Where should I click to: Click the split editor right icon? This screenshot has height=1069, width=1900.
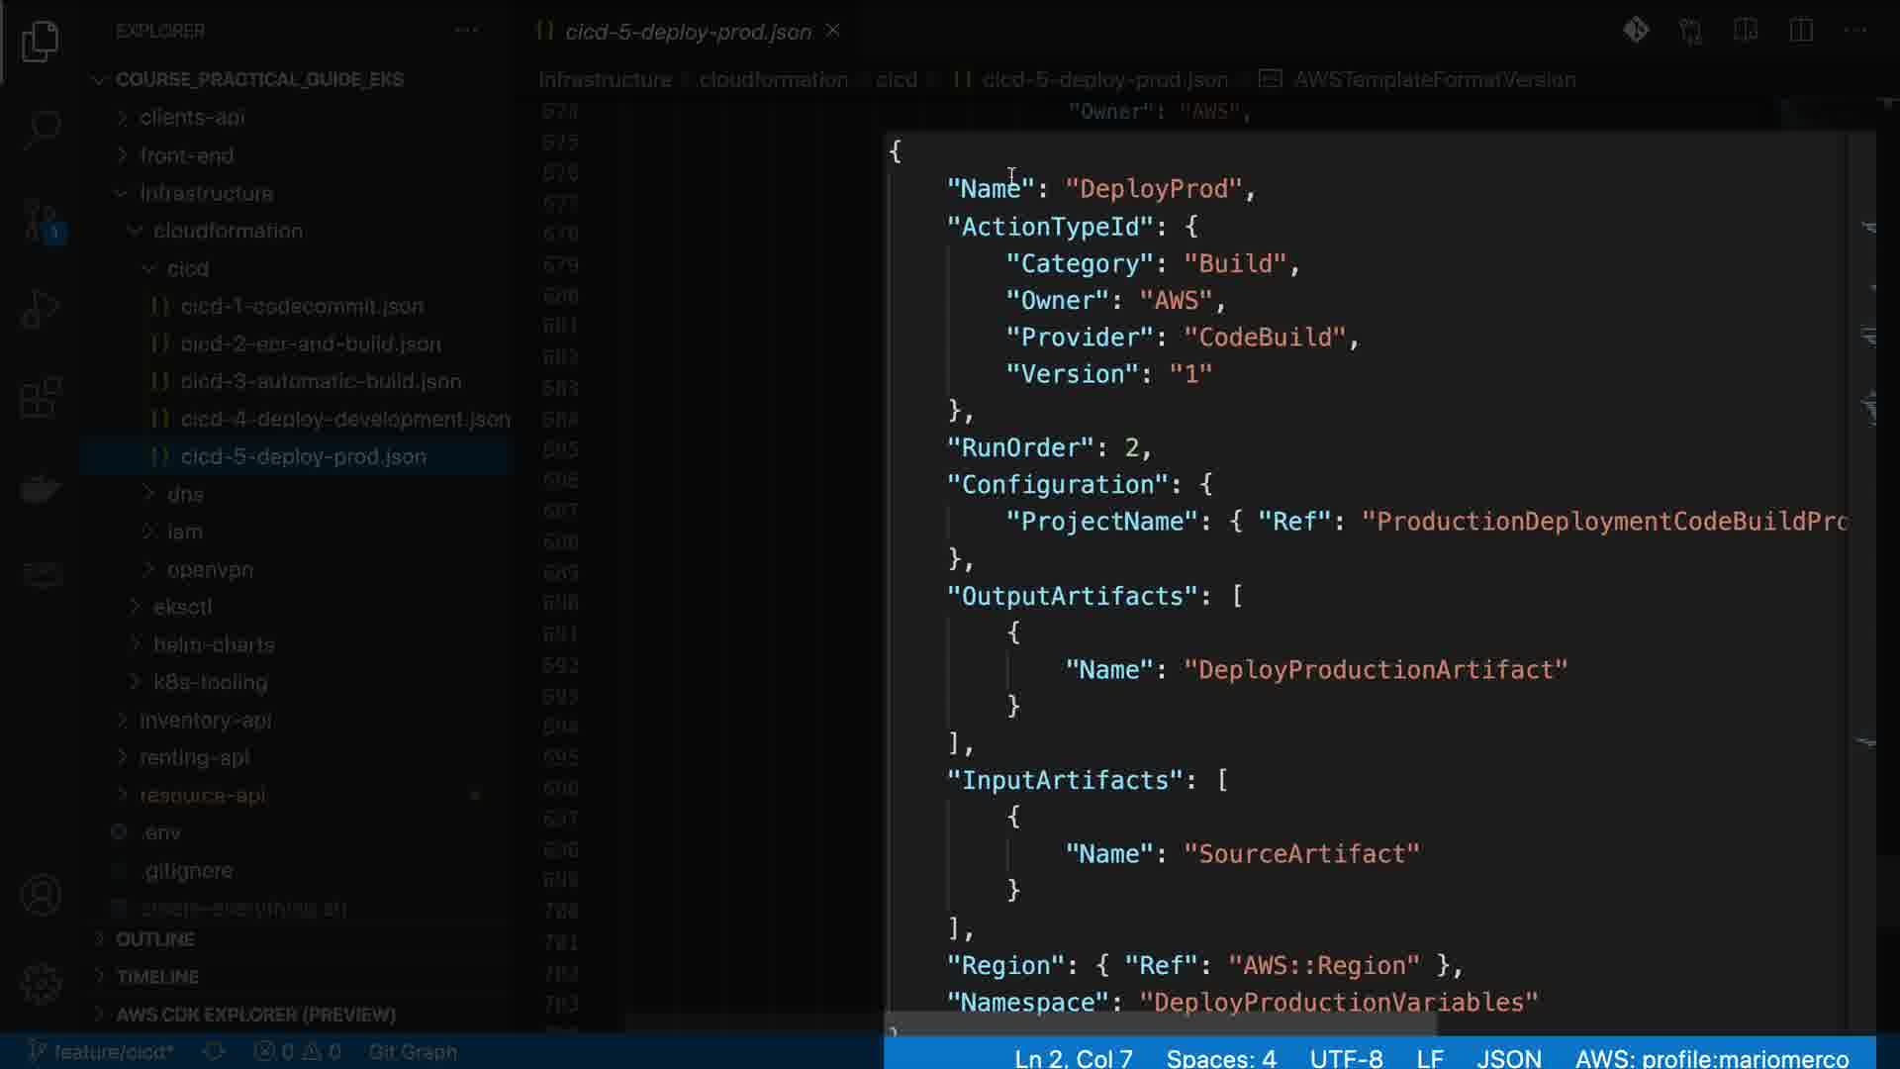tap(1801, 31)
